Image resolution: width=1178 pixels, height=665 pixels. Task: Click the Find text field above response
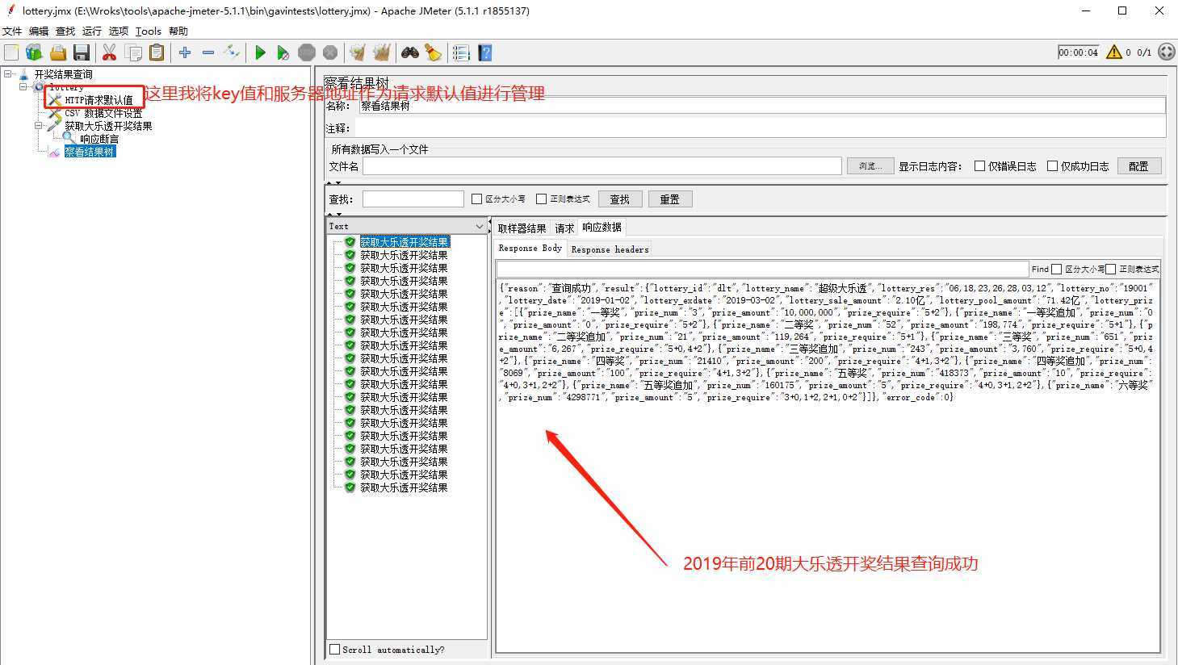coord(762,269)
